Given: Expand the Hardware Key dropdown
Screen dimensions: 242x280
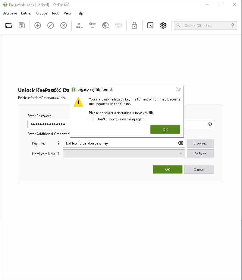Looking at the screenshot, I should 181,154.
